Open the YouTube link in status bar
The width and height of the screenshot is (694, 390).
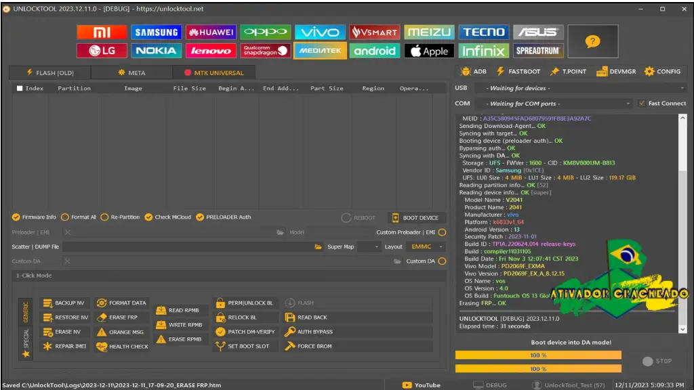tap(422, 385)
